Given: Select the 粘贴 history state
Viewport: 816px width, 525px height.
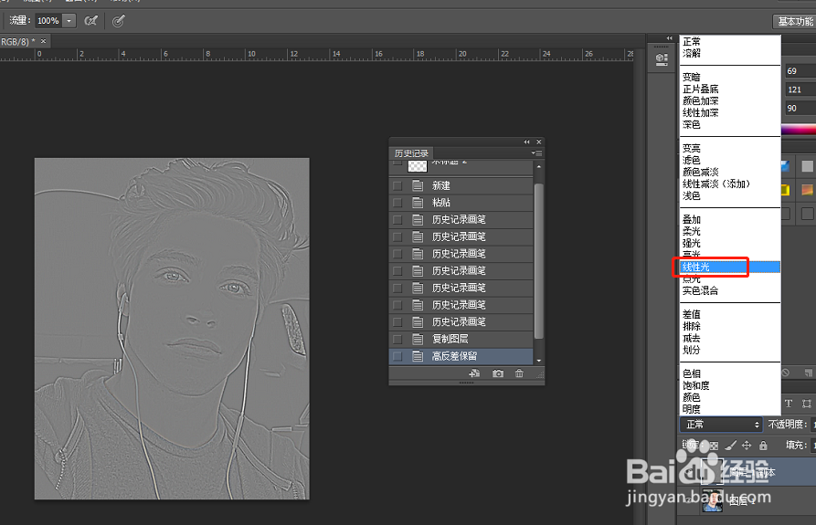Looking at the screenshot, I should [461, 203].
